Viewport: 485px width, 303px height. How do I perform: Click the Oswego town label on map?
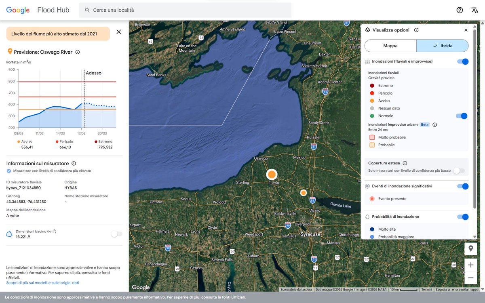(261, 158)
